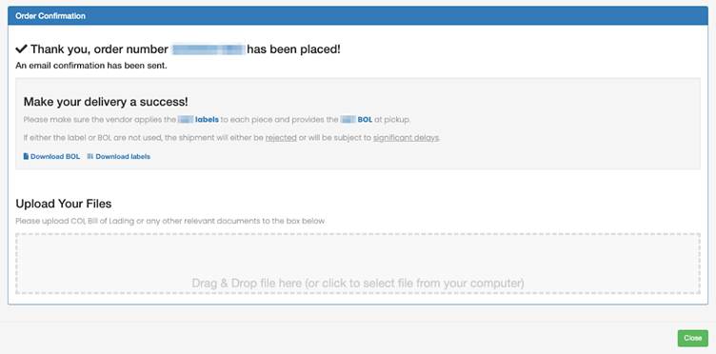Click the 'Make your delivery a success!' heading

click(106, 102)
